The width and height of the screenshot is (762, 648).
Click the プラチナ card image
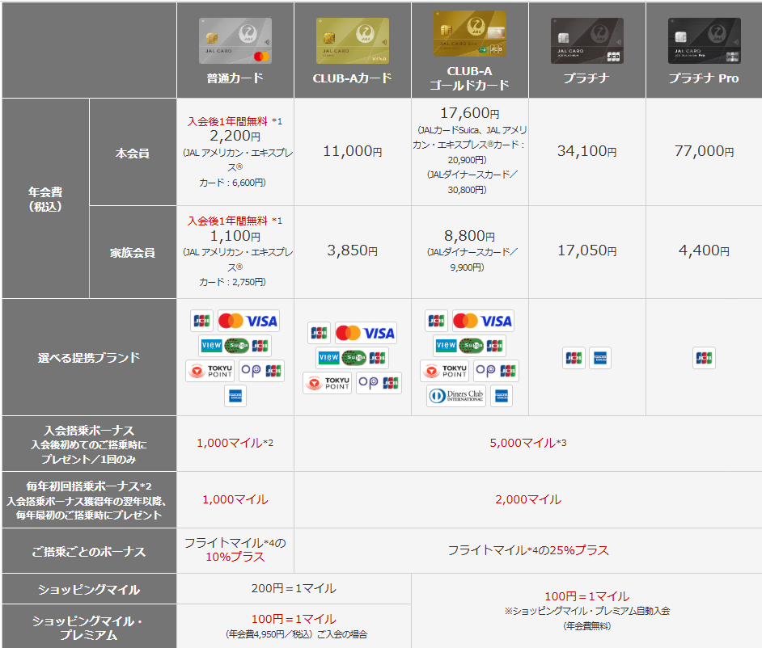coord(586,40)
